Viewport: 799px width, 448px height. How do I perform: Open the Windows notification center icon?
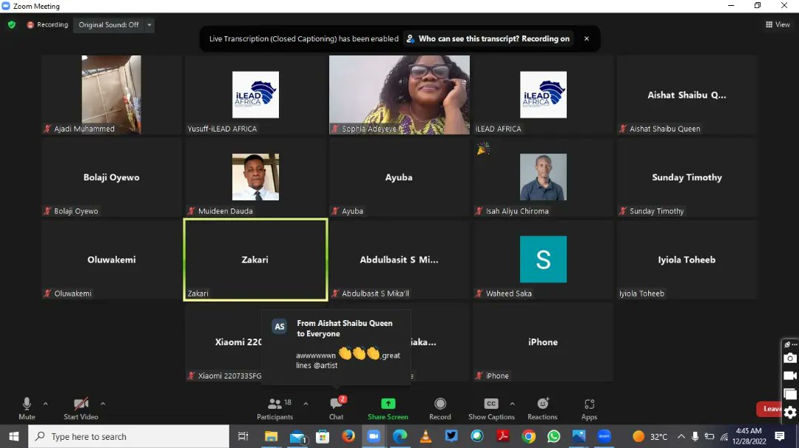click(x=780, y=436)
